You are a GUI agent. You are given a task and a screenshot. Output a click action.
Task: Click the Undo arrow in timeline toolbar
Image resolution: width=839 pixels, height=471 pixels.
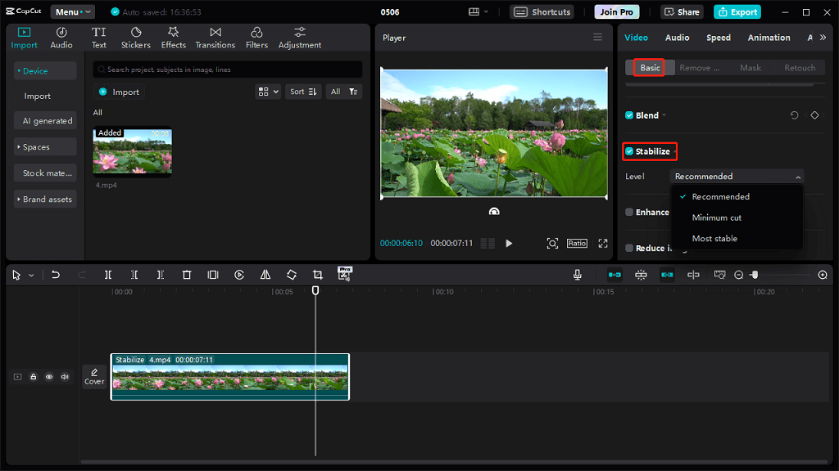tap(55, 275)
